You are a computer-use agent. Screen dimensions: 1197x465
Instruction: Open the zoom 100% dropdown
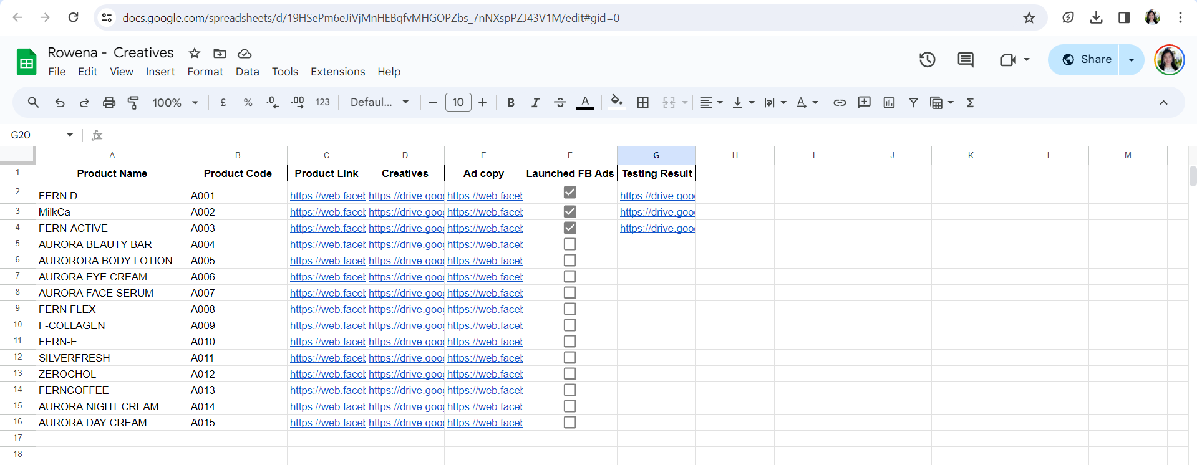point(175,103)
